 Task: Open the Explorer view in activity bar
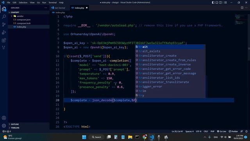pyautogui.click(x=4, y=9)
